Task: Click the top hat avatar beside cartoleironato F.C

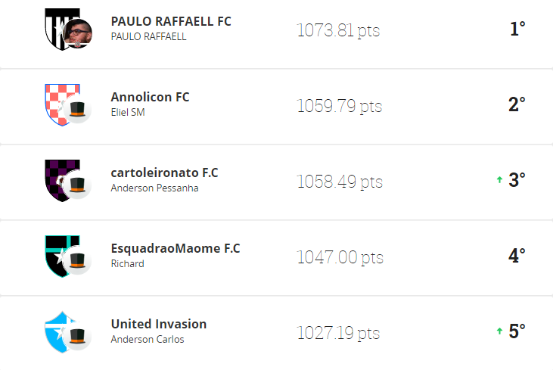Action: (x=77, y=185)
